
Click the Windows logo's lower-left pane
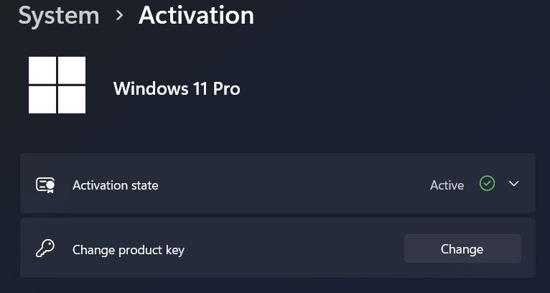pyautogui.click(x=42, y=100)
